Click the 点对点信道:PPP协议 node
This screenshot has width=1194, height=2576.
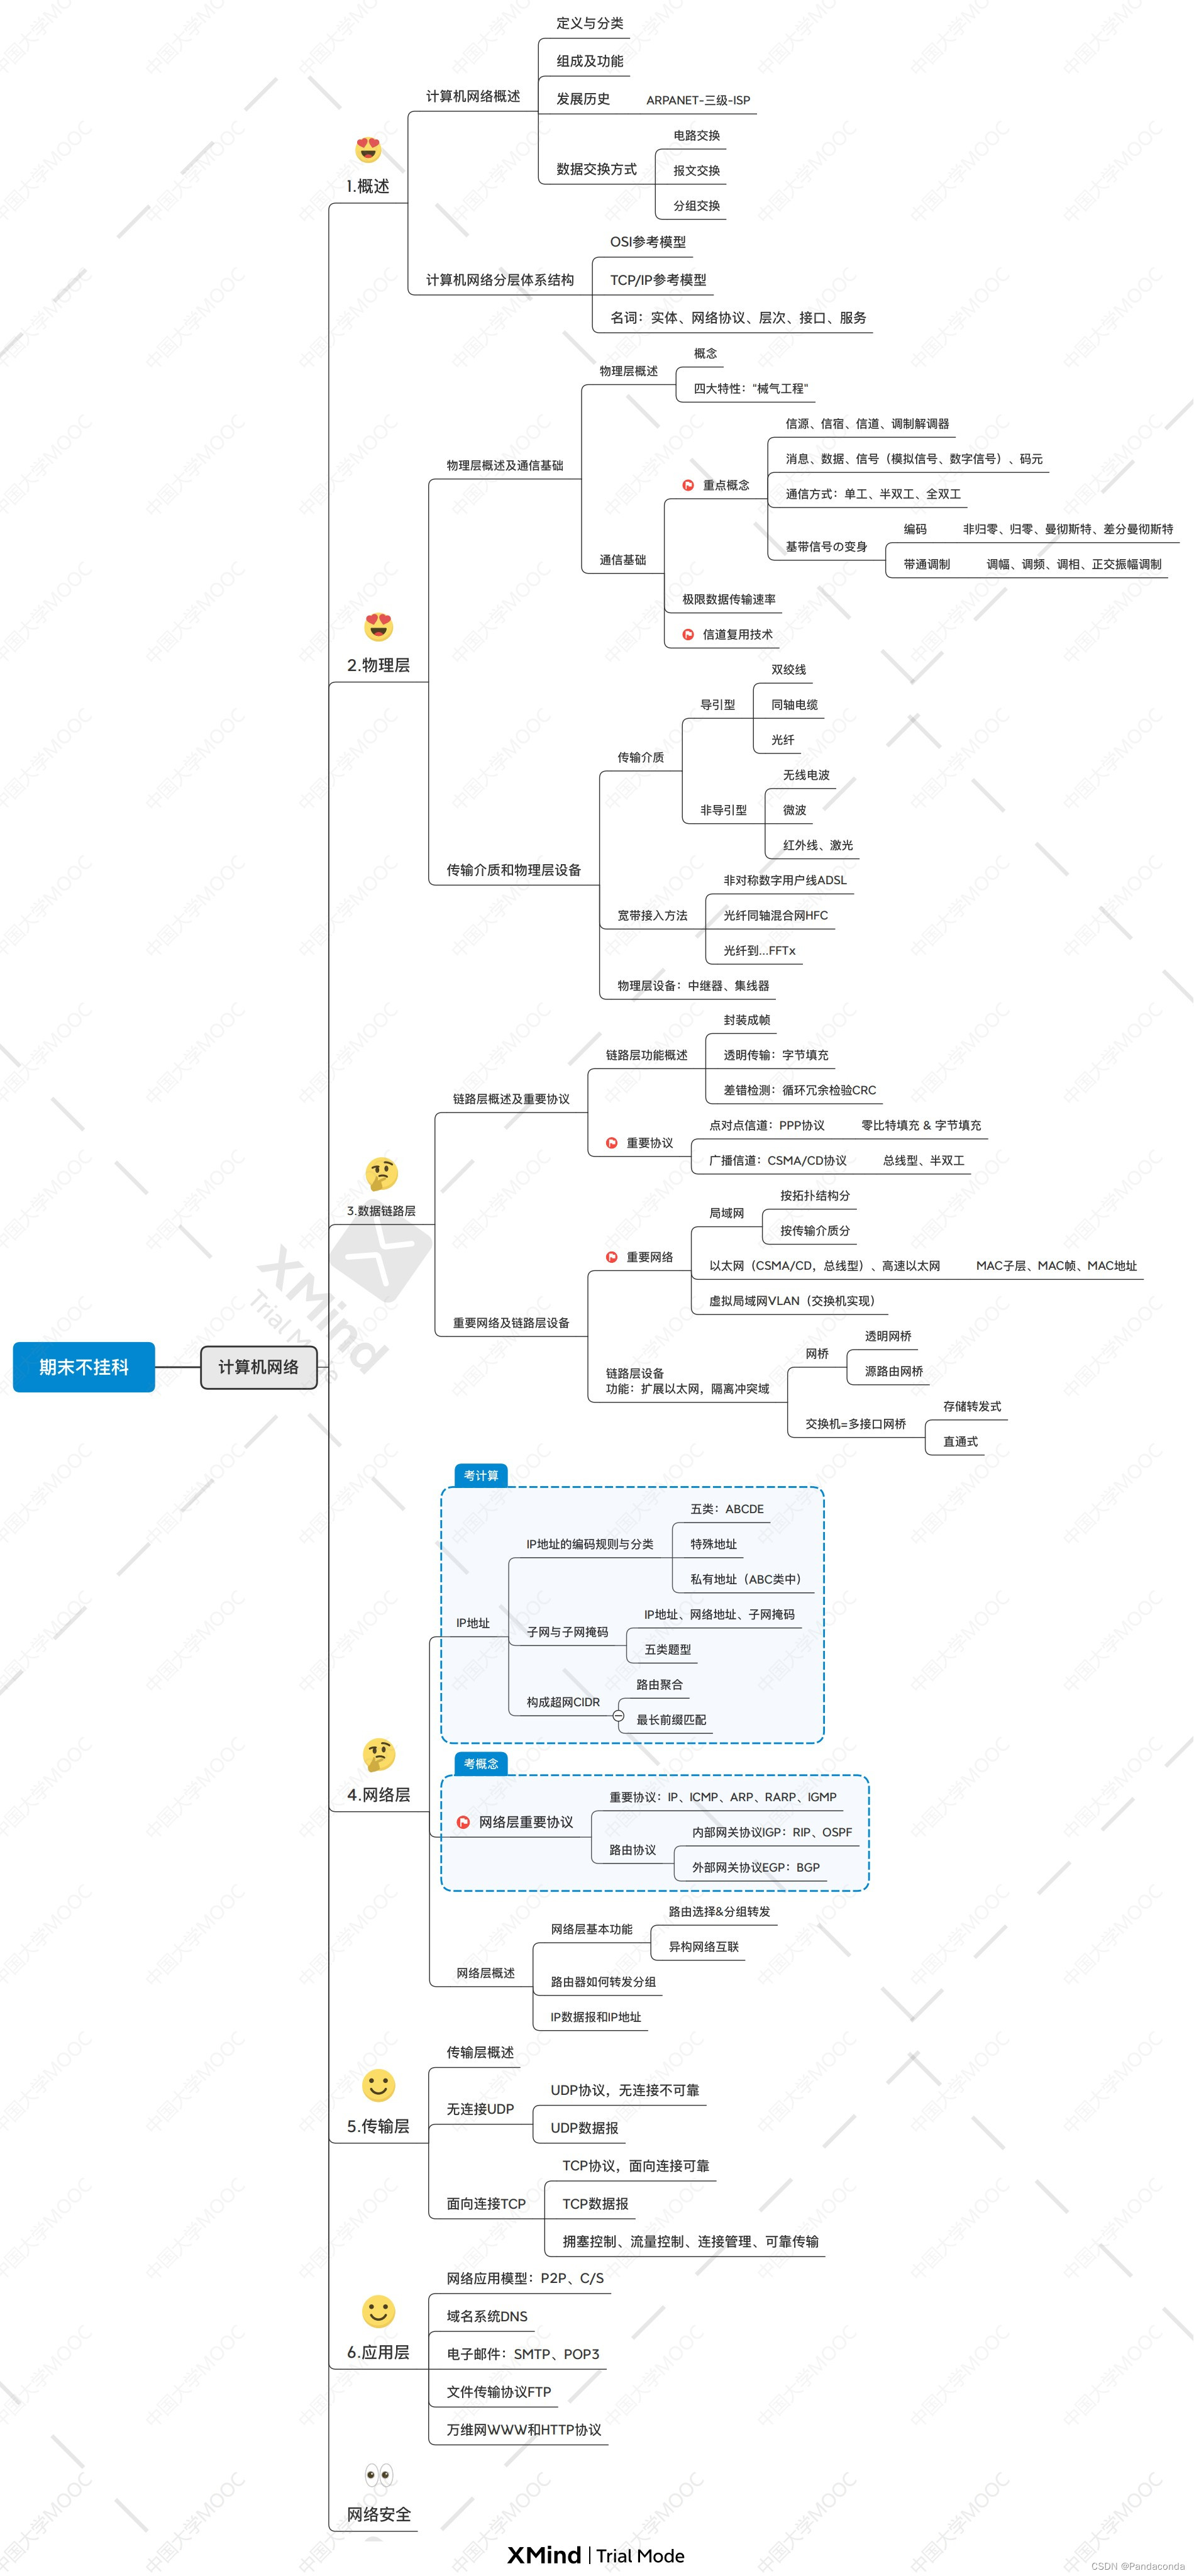coord(767,1125)
